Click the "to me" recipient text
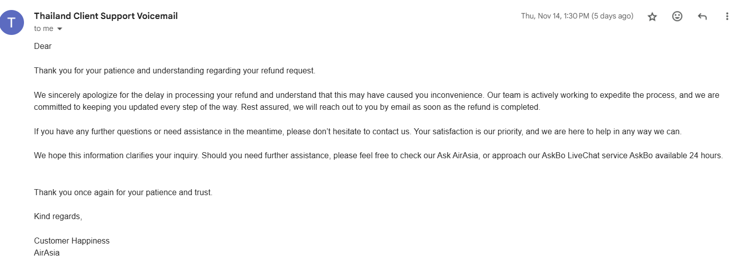This screenshot has height=273, width=742. coord(43,29)
